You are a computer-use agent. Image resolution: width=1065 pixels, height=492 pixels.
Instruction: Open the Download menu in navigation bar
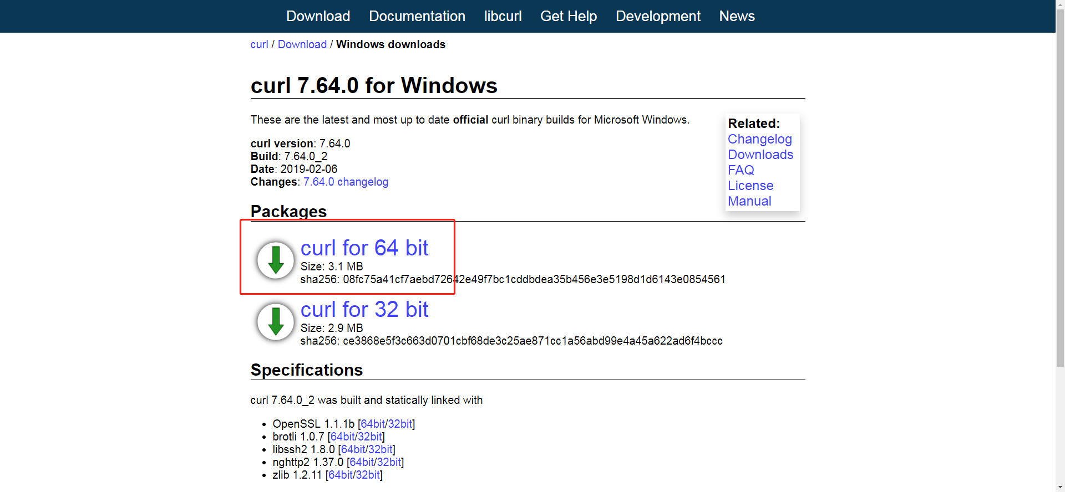pyautogui.click(x=318, y=16)
